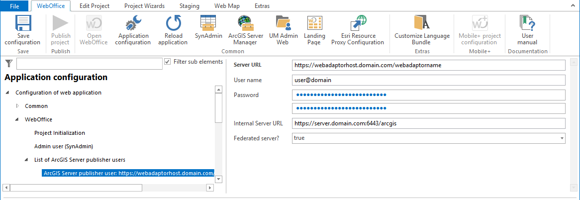Screen dimensions: 580x200
Task: Click tree horizontal scrollbar right arrow
Action: click(x=210, y=188)
